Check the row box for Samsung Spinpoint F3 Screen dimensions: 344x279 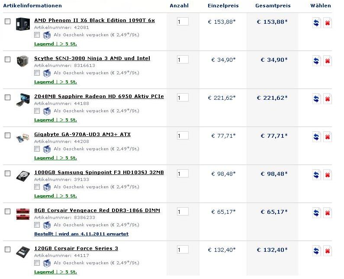click(x=8, y=174)
